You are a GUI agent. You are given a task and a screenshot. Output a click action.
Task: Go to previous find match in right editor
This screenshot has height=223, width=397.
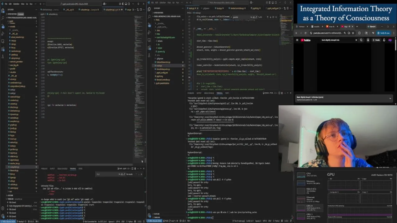pyautogui.click(x=268, y=17)
